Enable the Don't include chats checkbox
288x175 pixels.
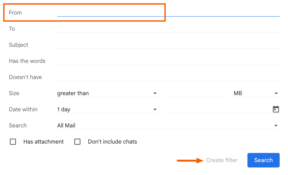tap(77, 142)
